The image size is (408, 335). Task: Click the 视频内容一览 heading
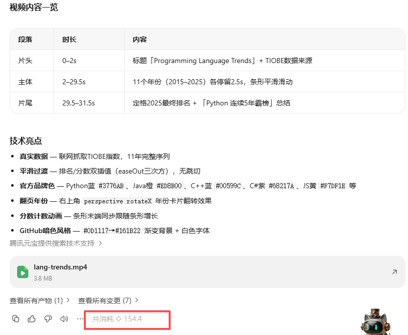tap(33, 7)
